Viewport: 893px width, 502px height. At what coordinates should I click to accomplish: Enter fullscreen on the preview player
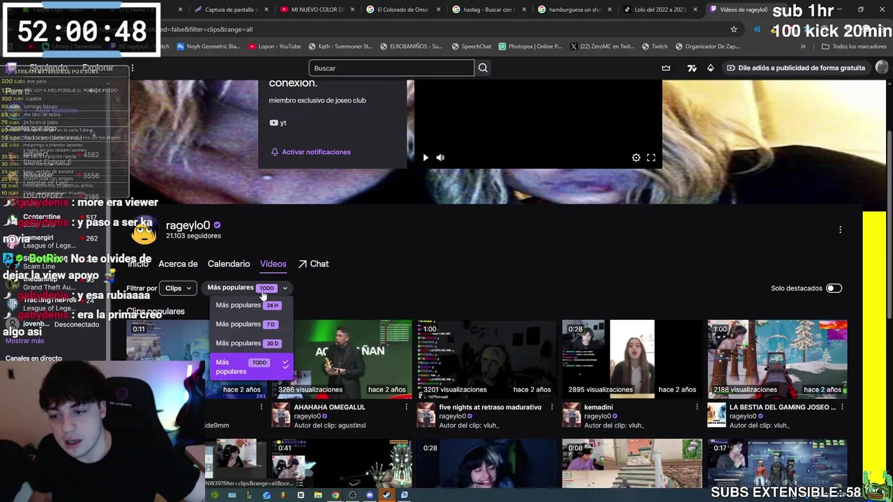651,158
